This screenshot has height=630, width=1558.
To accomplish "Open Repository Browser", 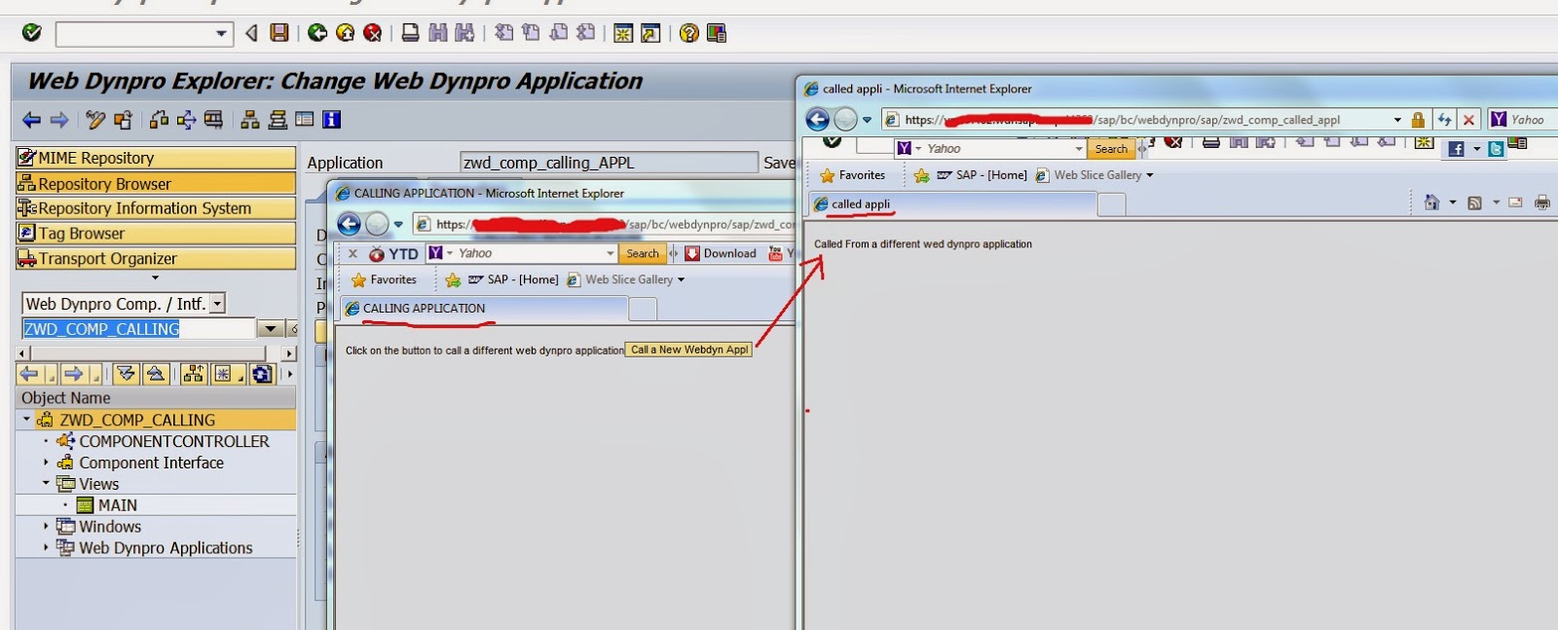I will coord(156,183).
